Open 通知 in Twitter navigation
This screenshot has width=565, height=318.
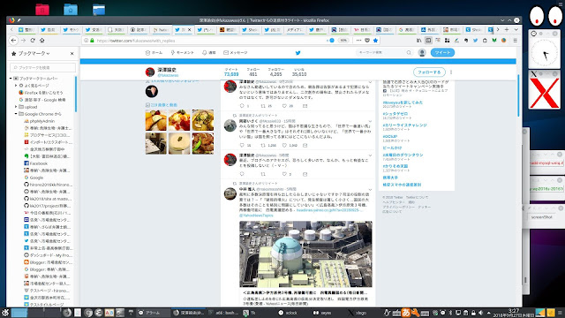click(x=209, y=53)
